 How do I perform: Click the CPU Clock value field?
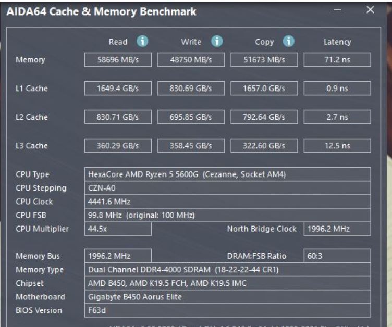click(x=228, y=202)
